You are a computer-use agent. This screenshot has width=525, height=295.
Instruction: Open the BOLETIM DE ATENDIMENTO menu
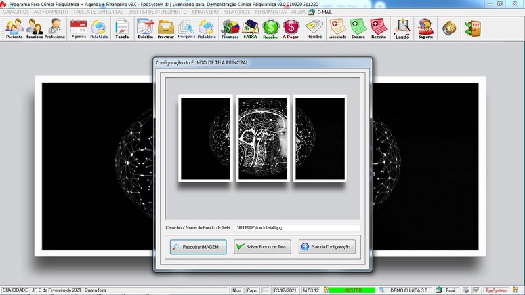[x=157, y=12]
